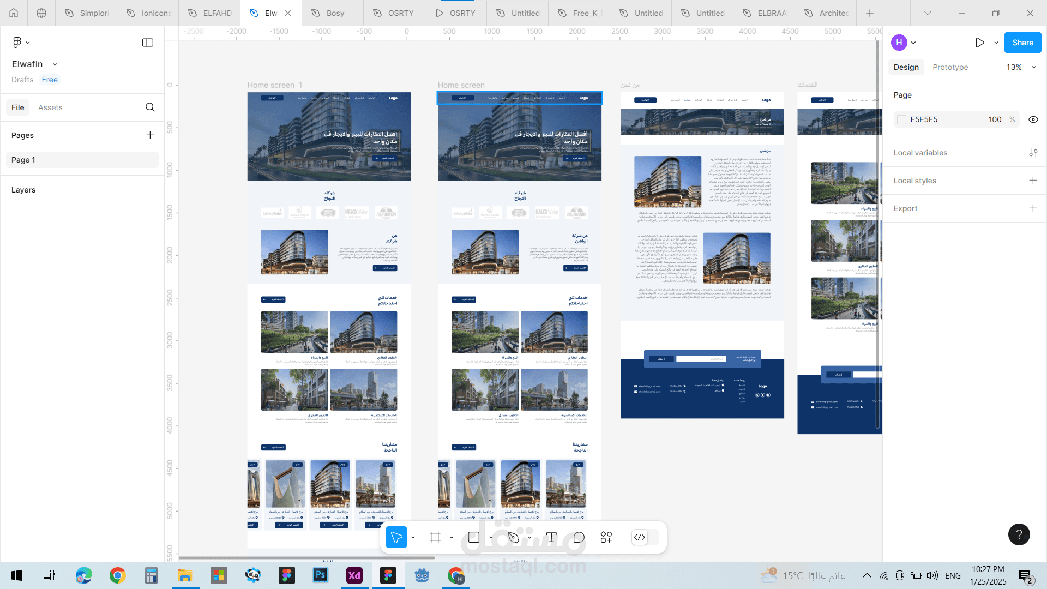
Task: Open the Actions components tool
Action: click(606, 537)
